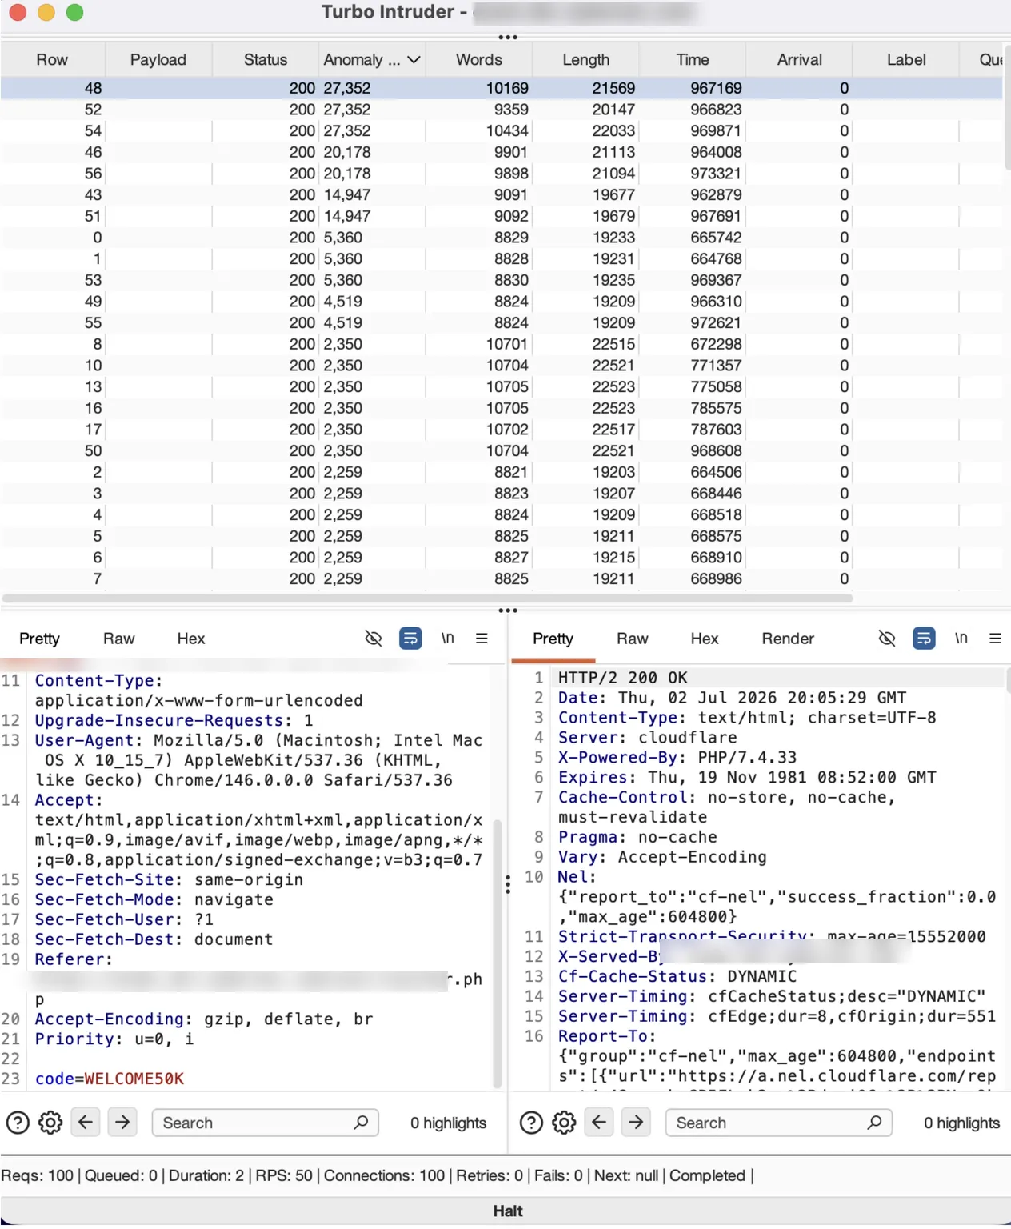Click the Halt button
1011x1229 pixels.
tap(507, 1211)
